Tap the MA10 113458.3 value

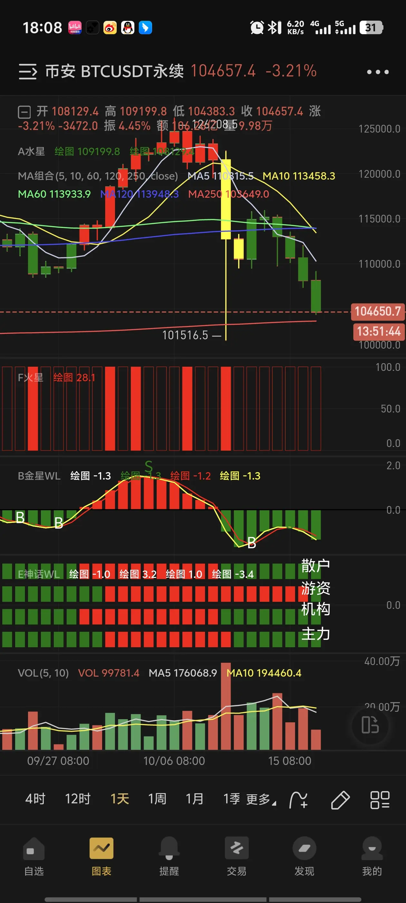pos(299,176)
